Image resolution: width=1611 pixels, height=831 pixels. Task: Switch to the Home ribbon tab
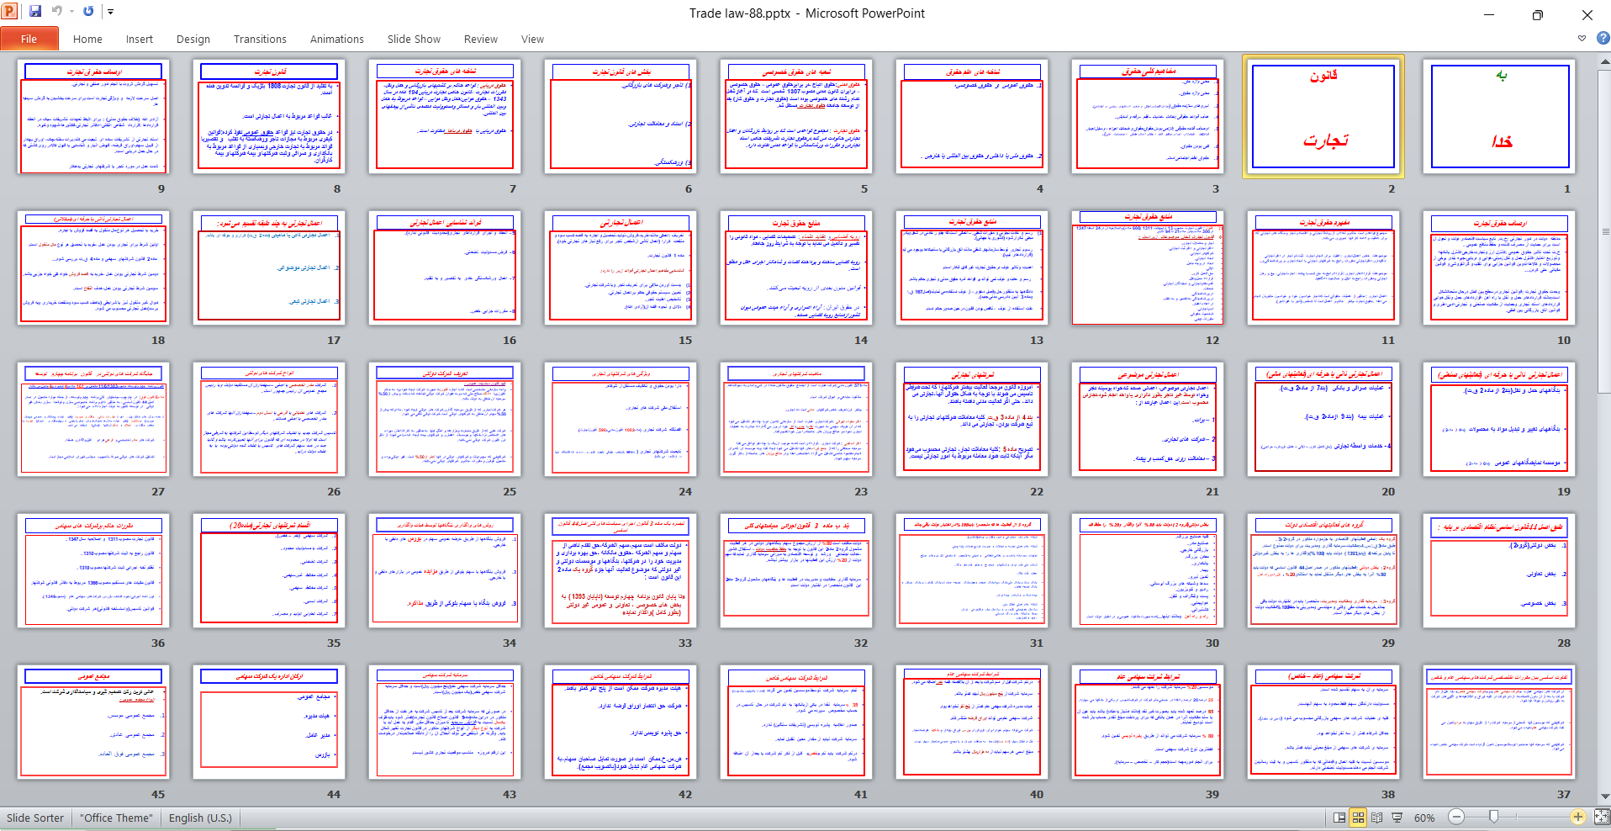pos(87,39)
